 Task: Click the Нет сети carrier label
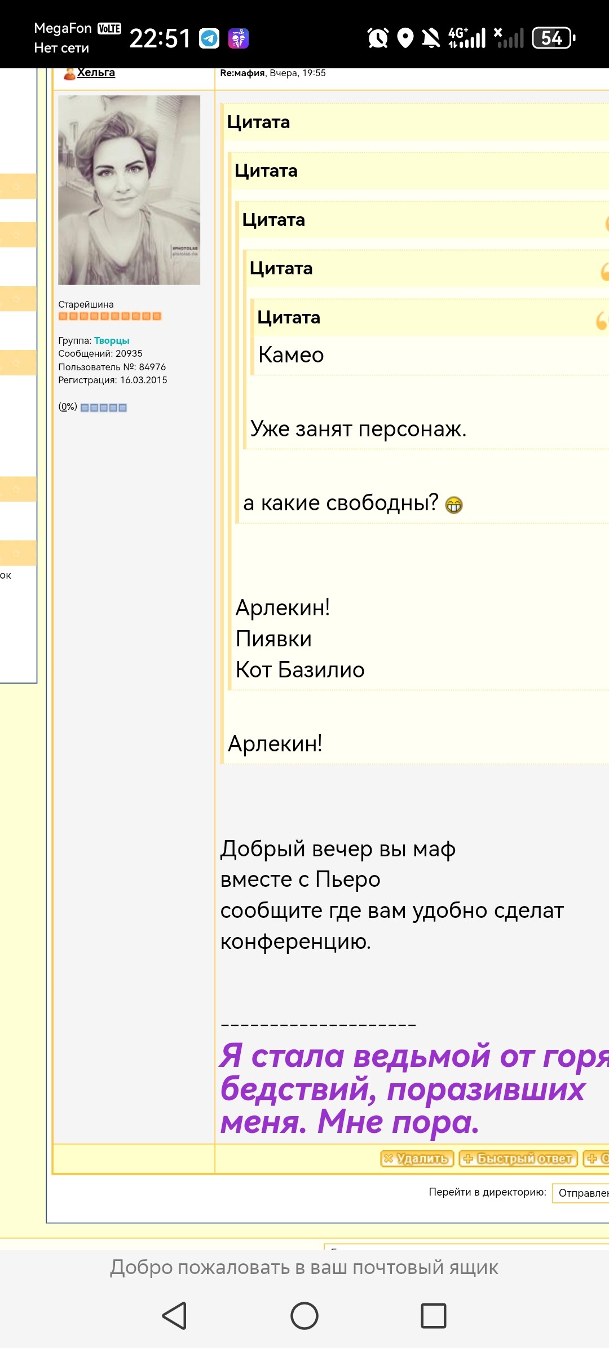point(61,48)
